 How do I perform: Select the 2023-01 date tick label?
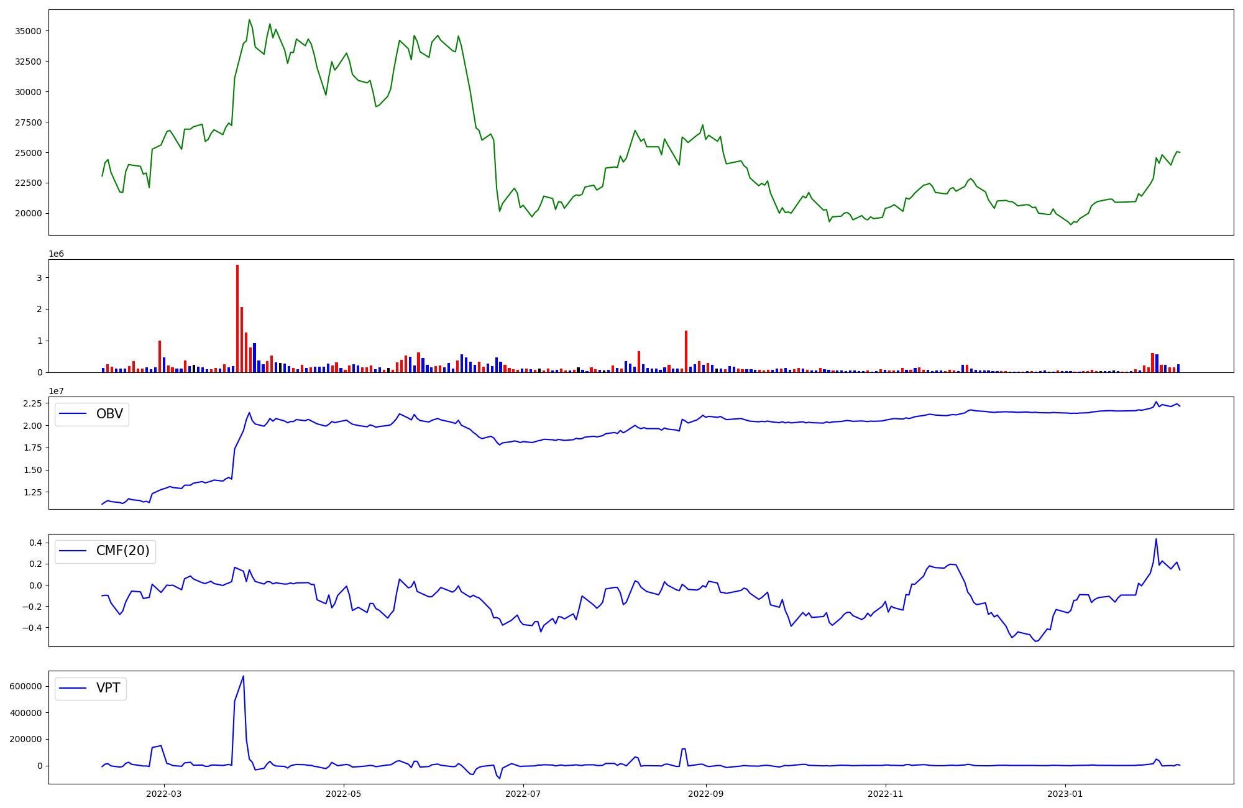1065,794
